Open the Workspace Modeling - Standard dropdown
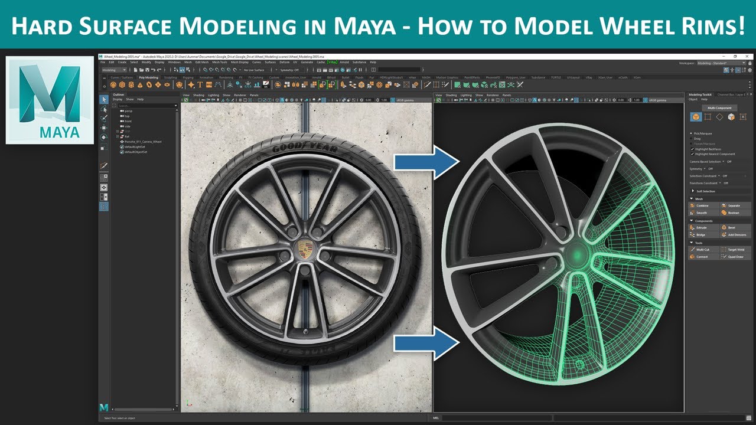The image size is (756, 425). [x=721, y=63]
